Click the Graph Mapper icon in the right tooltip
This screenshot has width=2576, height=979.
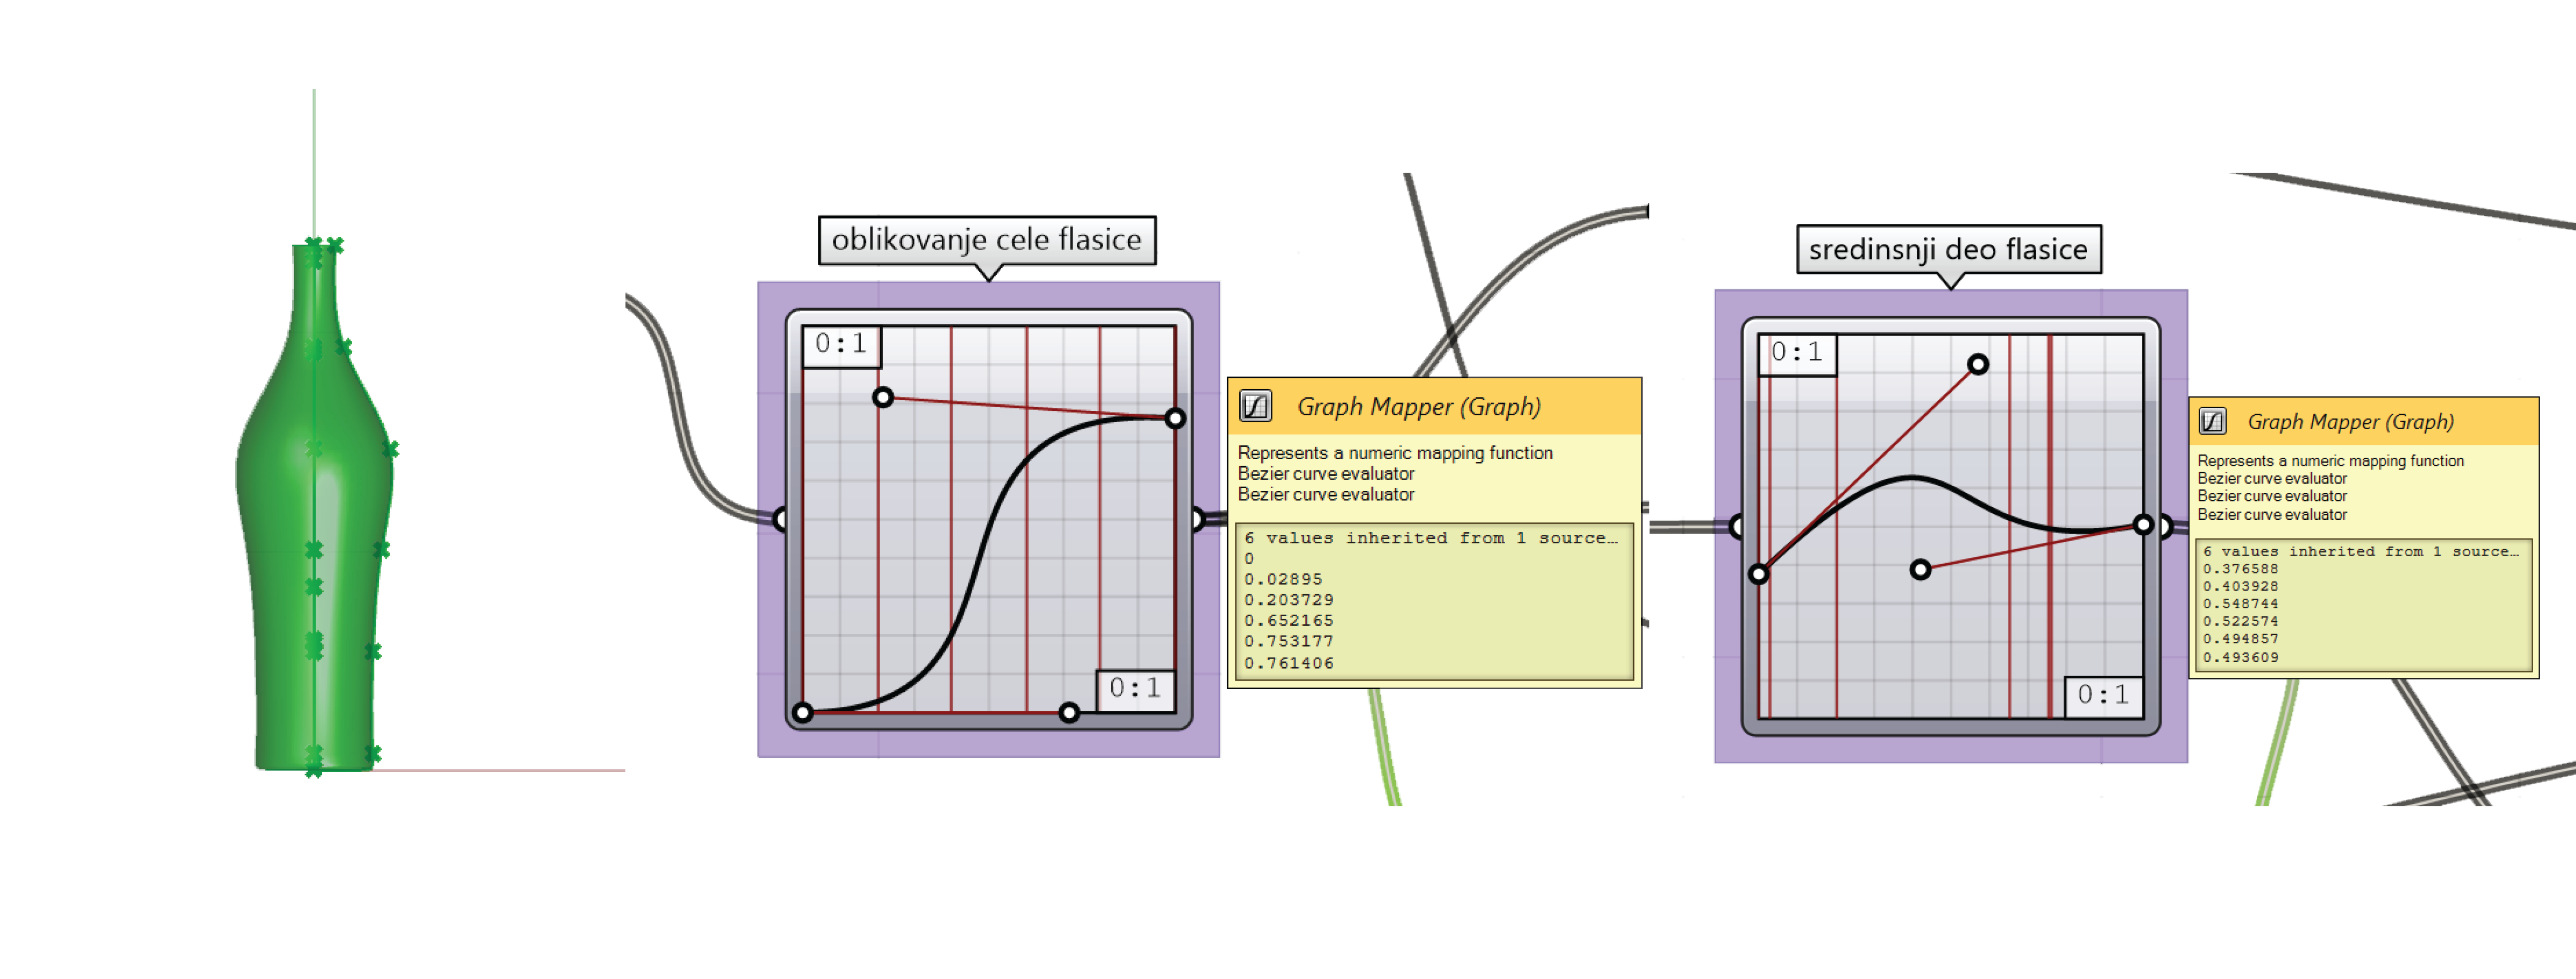coord(2212,421)
